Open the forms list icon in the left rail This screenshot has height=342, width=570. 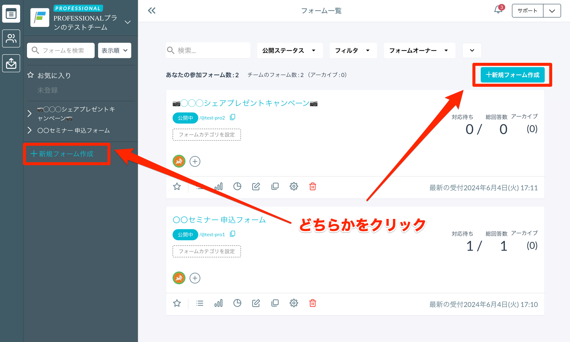pyautogui.click(x=11, y=14)
